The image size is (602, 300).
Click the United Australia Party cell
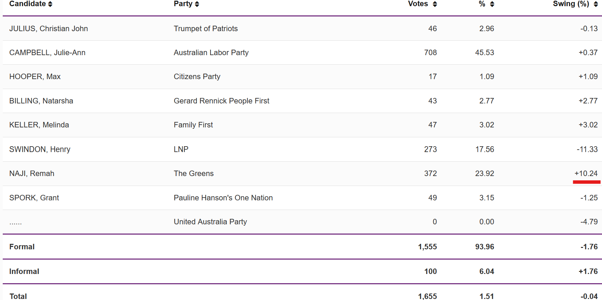click(210, 222)
